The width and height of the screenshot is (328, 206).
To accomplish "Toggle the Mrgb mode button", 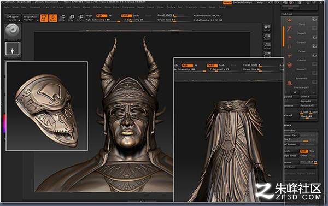I will 89,16.
